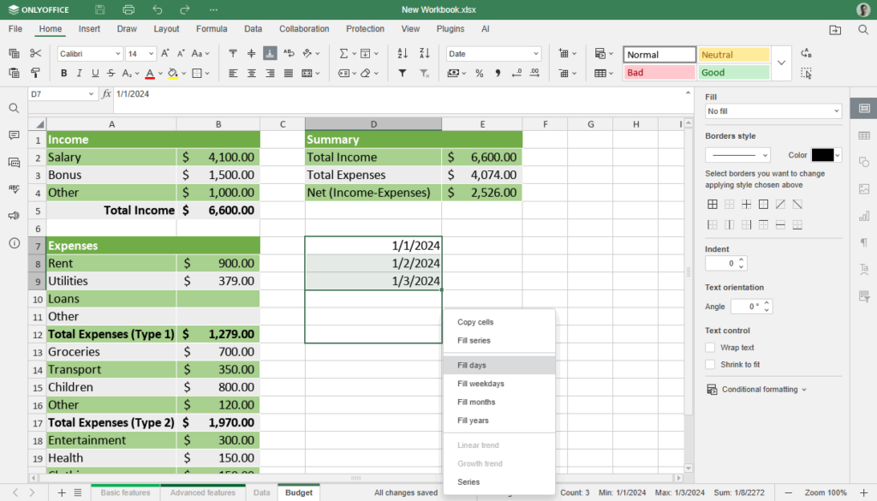Screen dimensions: 877x501
Task: Select the comma style icon
Action: click(498, 73)
